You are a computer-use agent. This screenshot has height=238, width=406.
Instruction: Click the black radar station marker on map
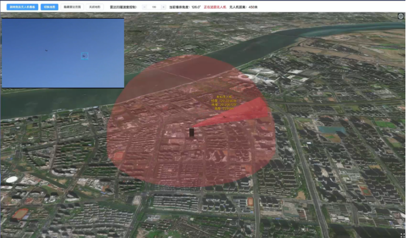[192, 133]
